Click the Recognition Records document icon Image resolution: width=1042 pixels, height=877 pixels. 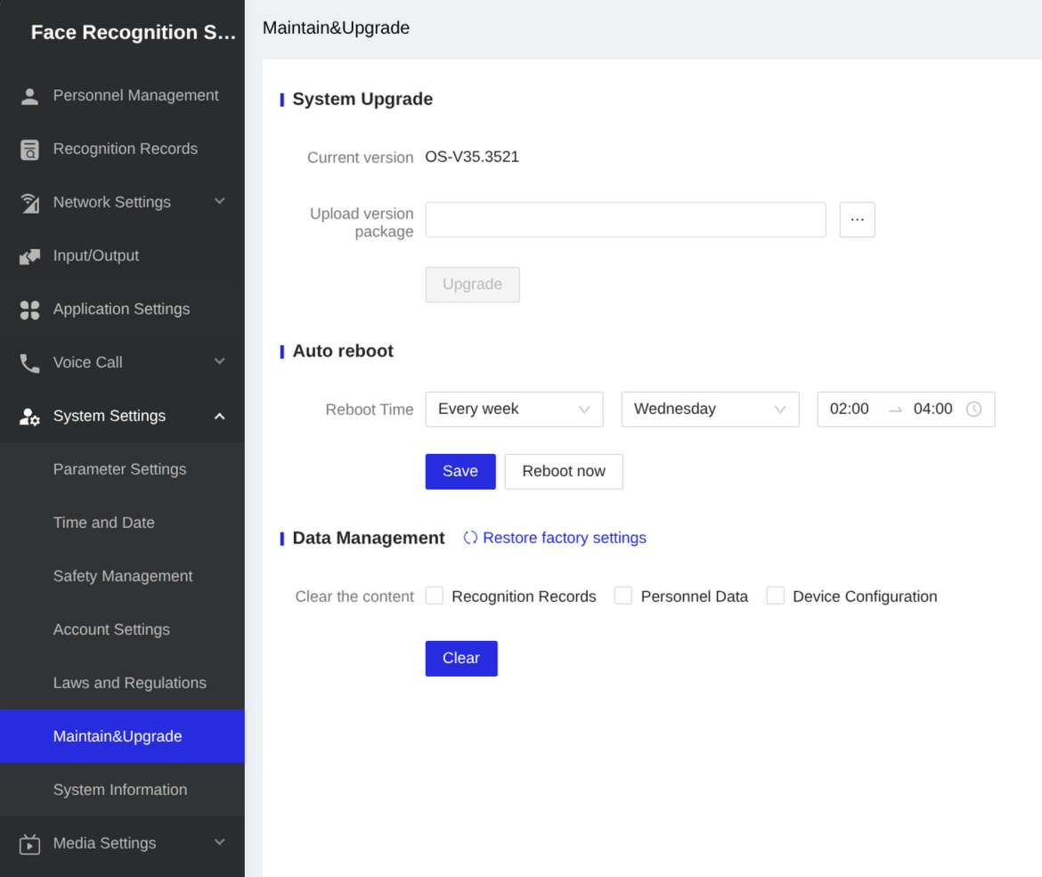click(x=29, y=150)
